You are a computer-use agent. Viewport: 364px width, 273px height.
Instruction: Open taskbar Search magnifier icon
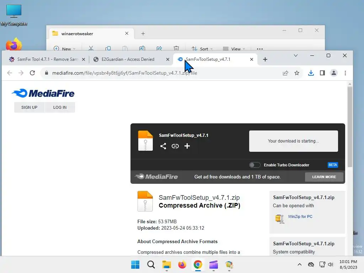point(151,264)
